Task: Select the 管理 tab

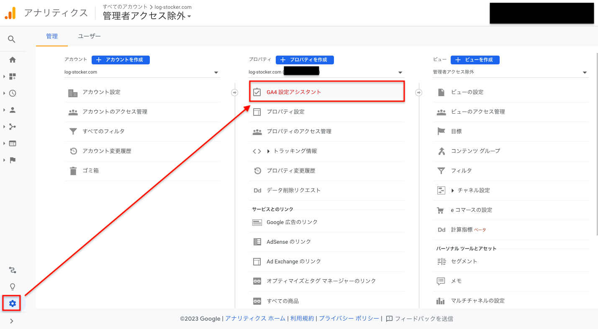Action: [x=52, y=36]
